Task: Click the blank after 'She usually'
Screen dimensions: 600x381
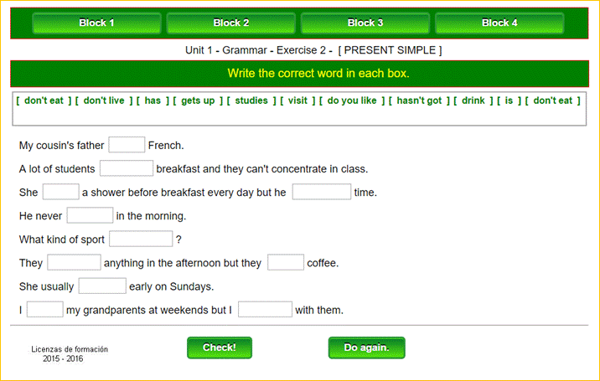Action: pyautogui.click(x=102, y=286)
